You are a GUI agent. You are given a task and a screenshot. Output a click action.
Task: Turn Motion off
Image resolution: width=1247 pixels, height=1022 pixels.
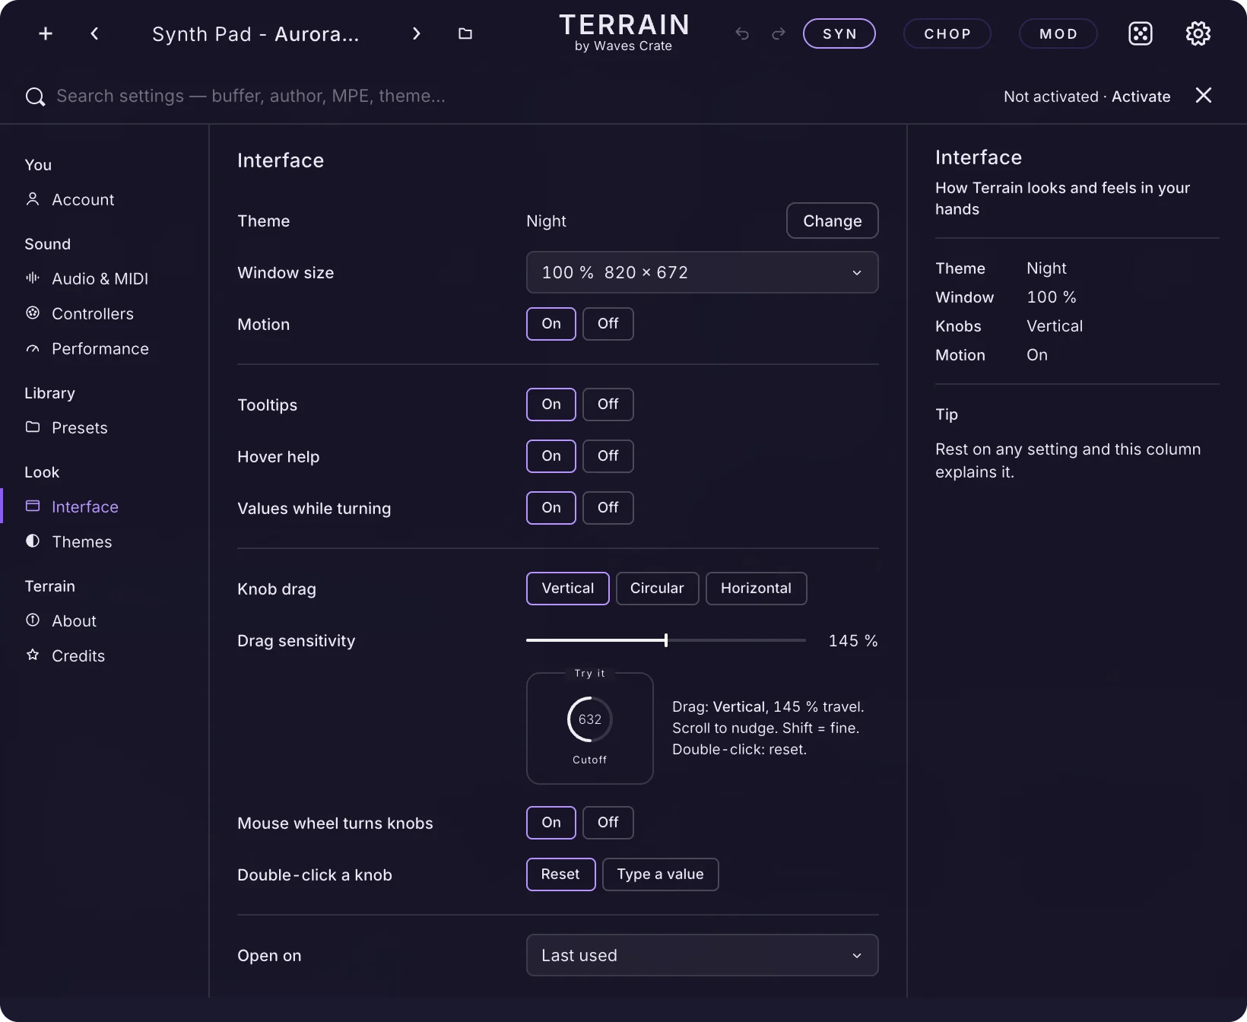click(608, 324)
